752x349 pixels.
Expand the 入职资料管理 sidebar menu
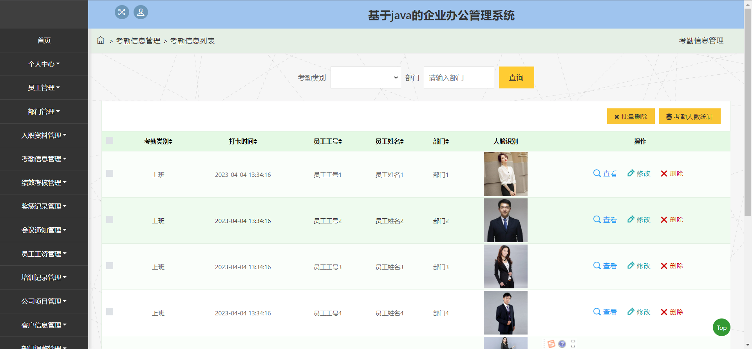(44, 135)
